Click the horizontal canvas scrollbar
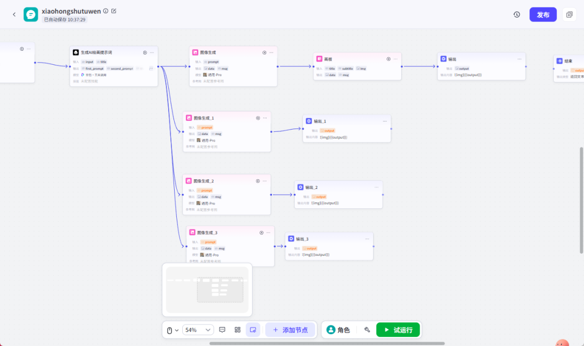This screenshot has height=346, width=584. 327,343
